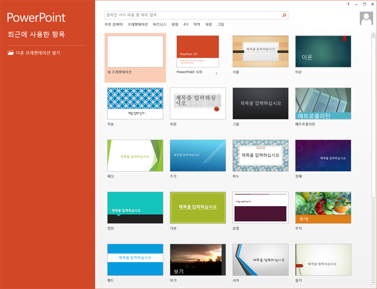377x289 pixels.
Task: Select the 기본 theme thumbnail
Action: point(198,208)
